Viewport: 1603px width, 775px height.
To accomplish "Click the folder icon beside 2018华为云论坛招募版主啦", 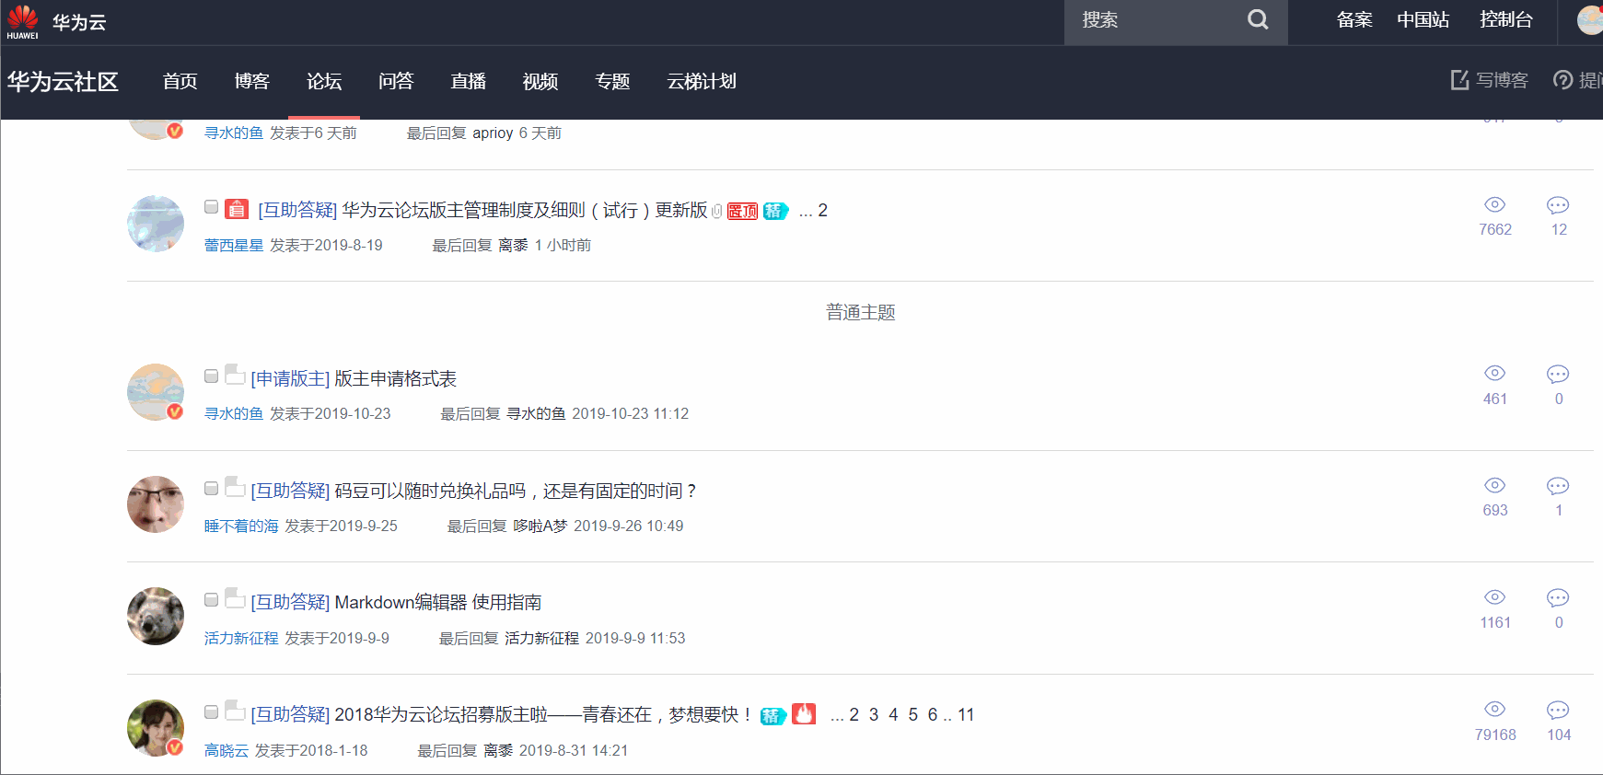I will coord(235,711).
